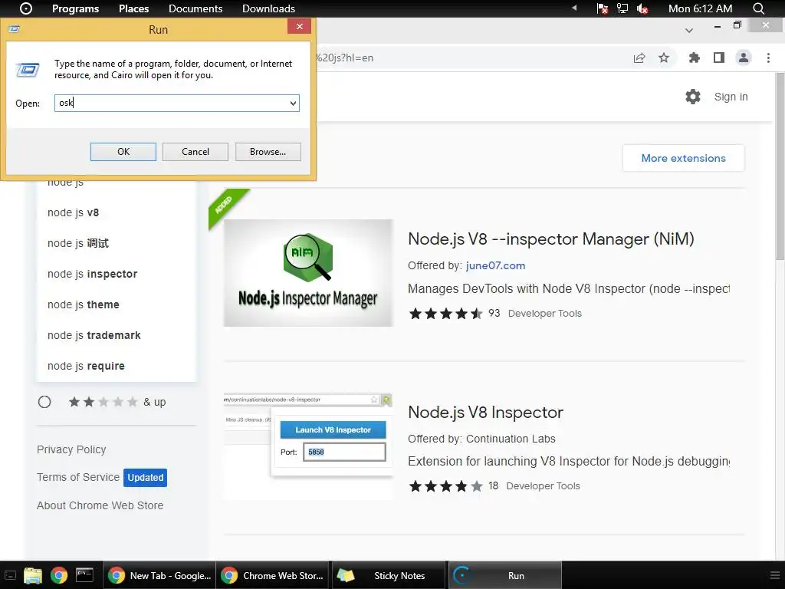This screenshot has height=589, width=785.
Task: Click OK in the Run dialog
Action: (123, 152)
